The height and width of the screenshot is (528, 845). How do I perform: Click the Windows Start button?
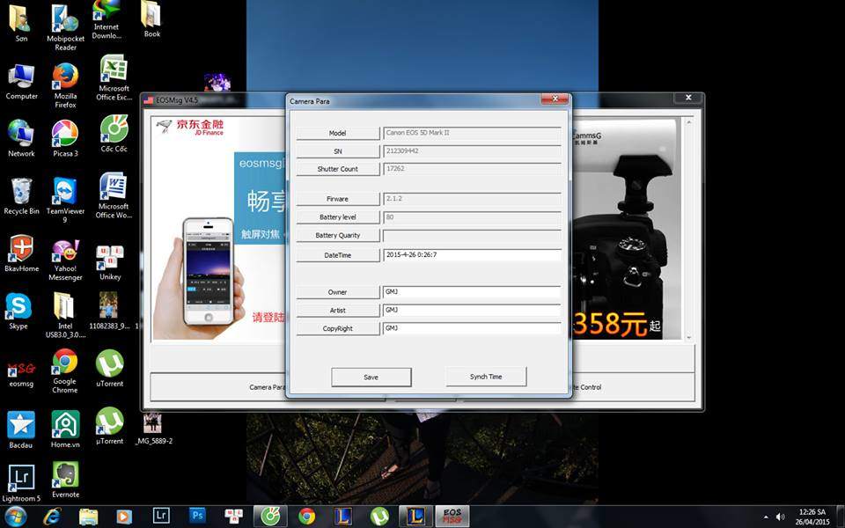(x=15, y=517)
